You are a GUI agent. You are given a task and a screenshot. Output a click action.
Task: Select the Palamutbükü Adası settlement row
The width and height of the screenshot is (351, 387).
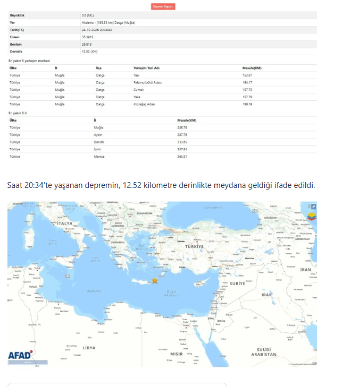click(x=163, y=82)
